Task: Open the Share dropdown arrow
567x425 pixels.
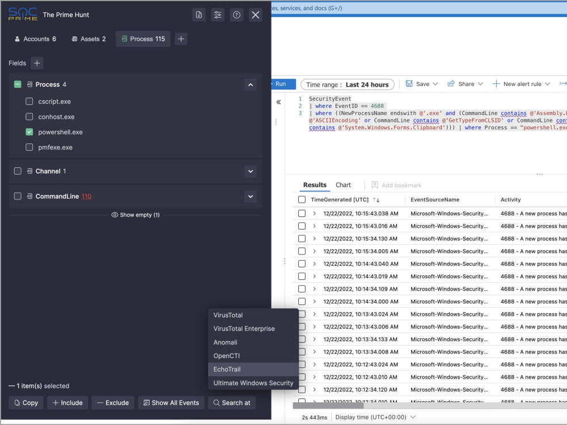Action: 480,84
